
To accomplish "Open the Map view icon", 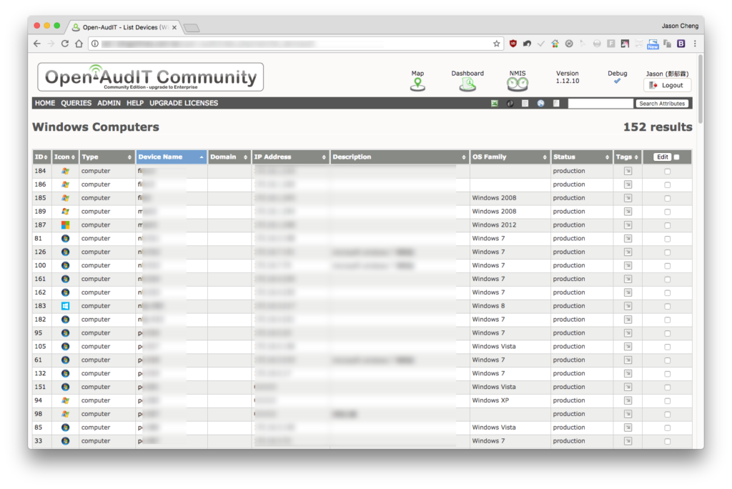I will click(417, 84).
